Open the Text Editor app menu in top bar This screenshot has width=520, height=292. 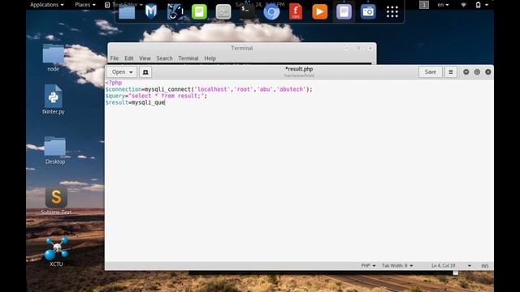[123, 5]
